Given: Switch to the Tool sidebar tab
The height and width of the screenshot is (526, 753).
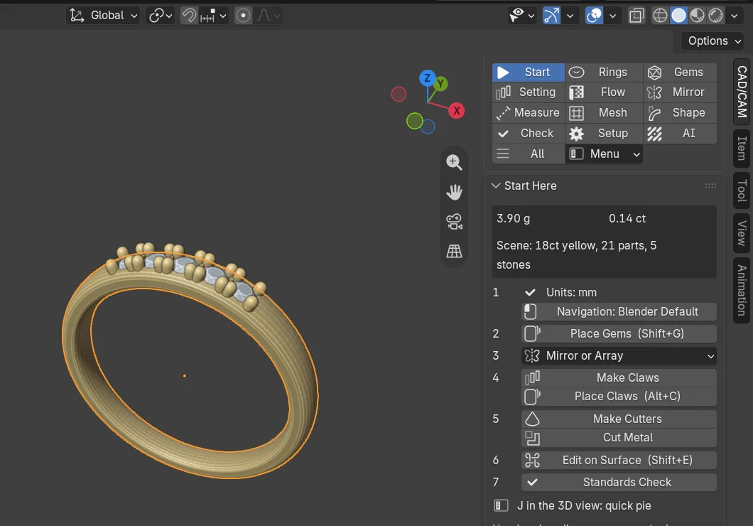Looking at the screenshot, I should coord(742,190).
